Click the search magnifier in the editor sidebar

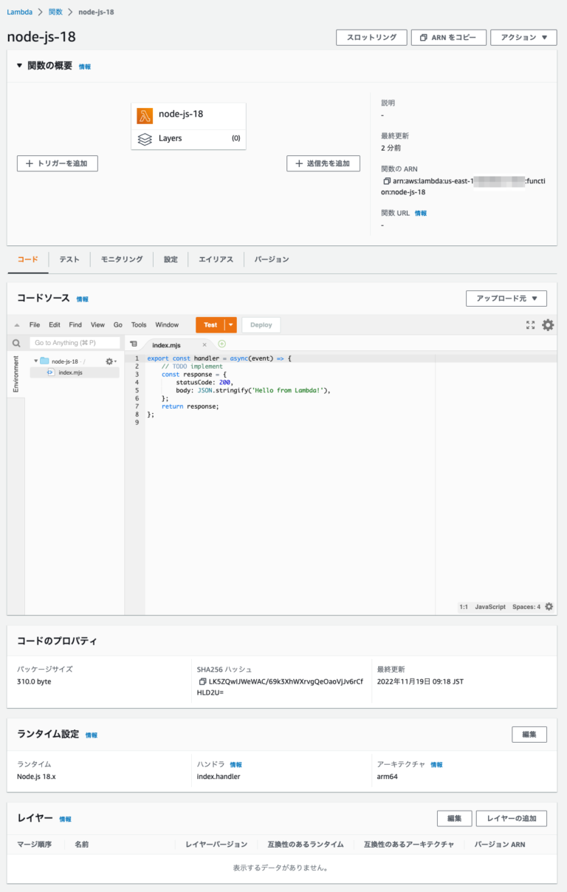pos(16,342)
